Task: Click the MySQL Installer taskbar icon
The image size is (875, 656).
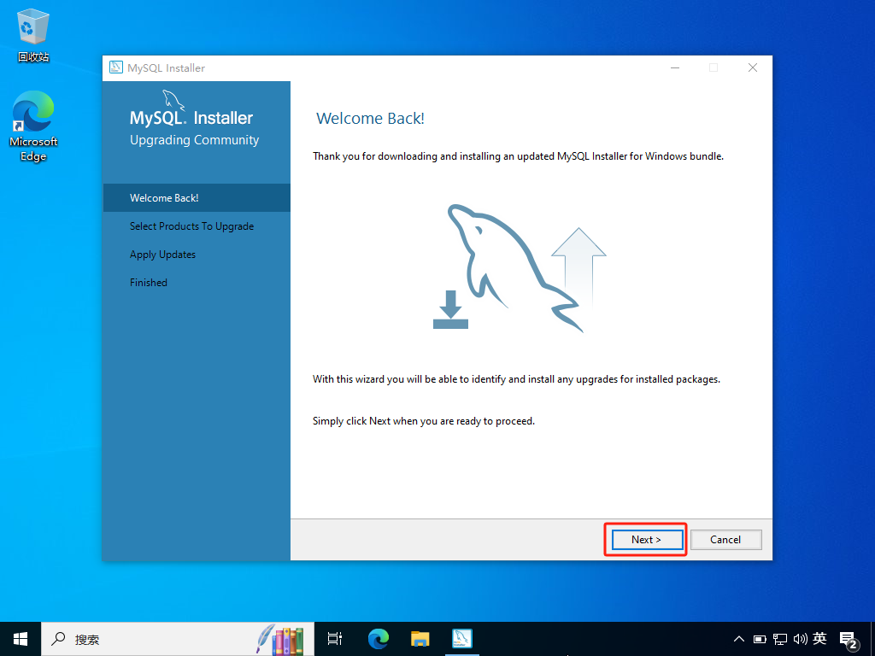Action: point(462,639)
